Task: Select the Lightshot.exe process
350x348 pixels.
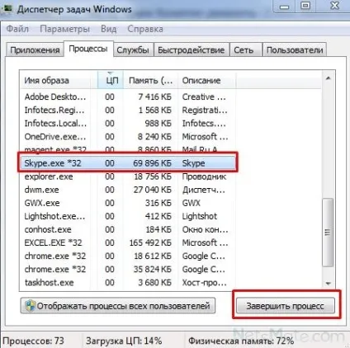Action: pyautogui.click(x=128, y=216)
